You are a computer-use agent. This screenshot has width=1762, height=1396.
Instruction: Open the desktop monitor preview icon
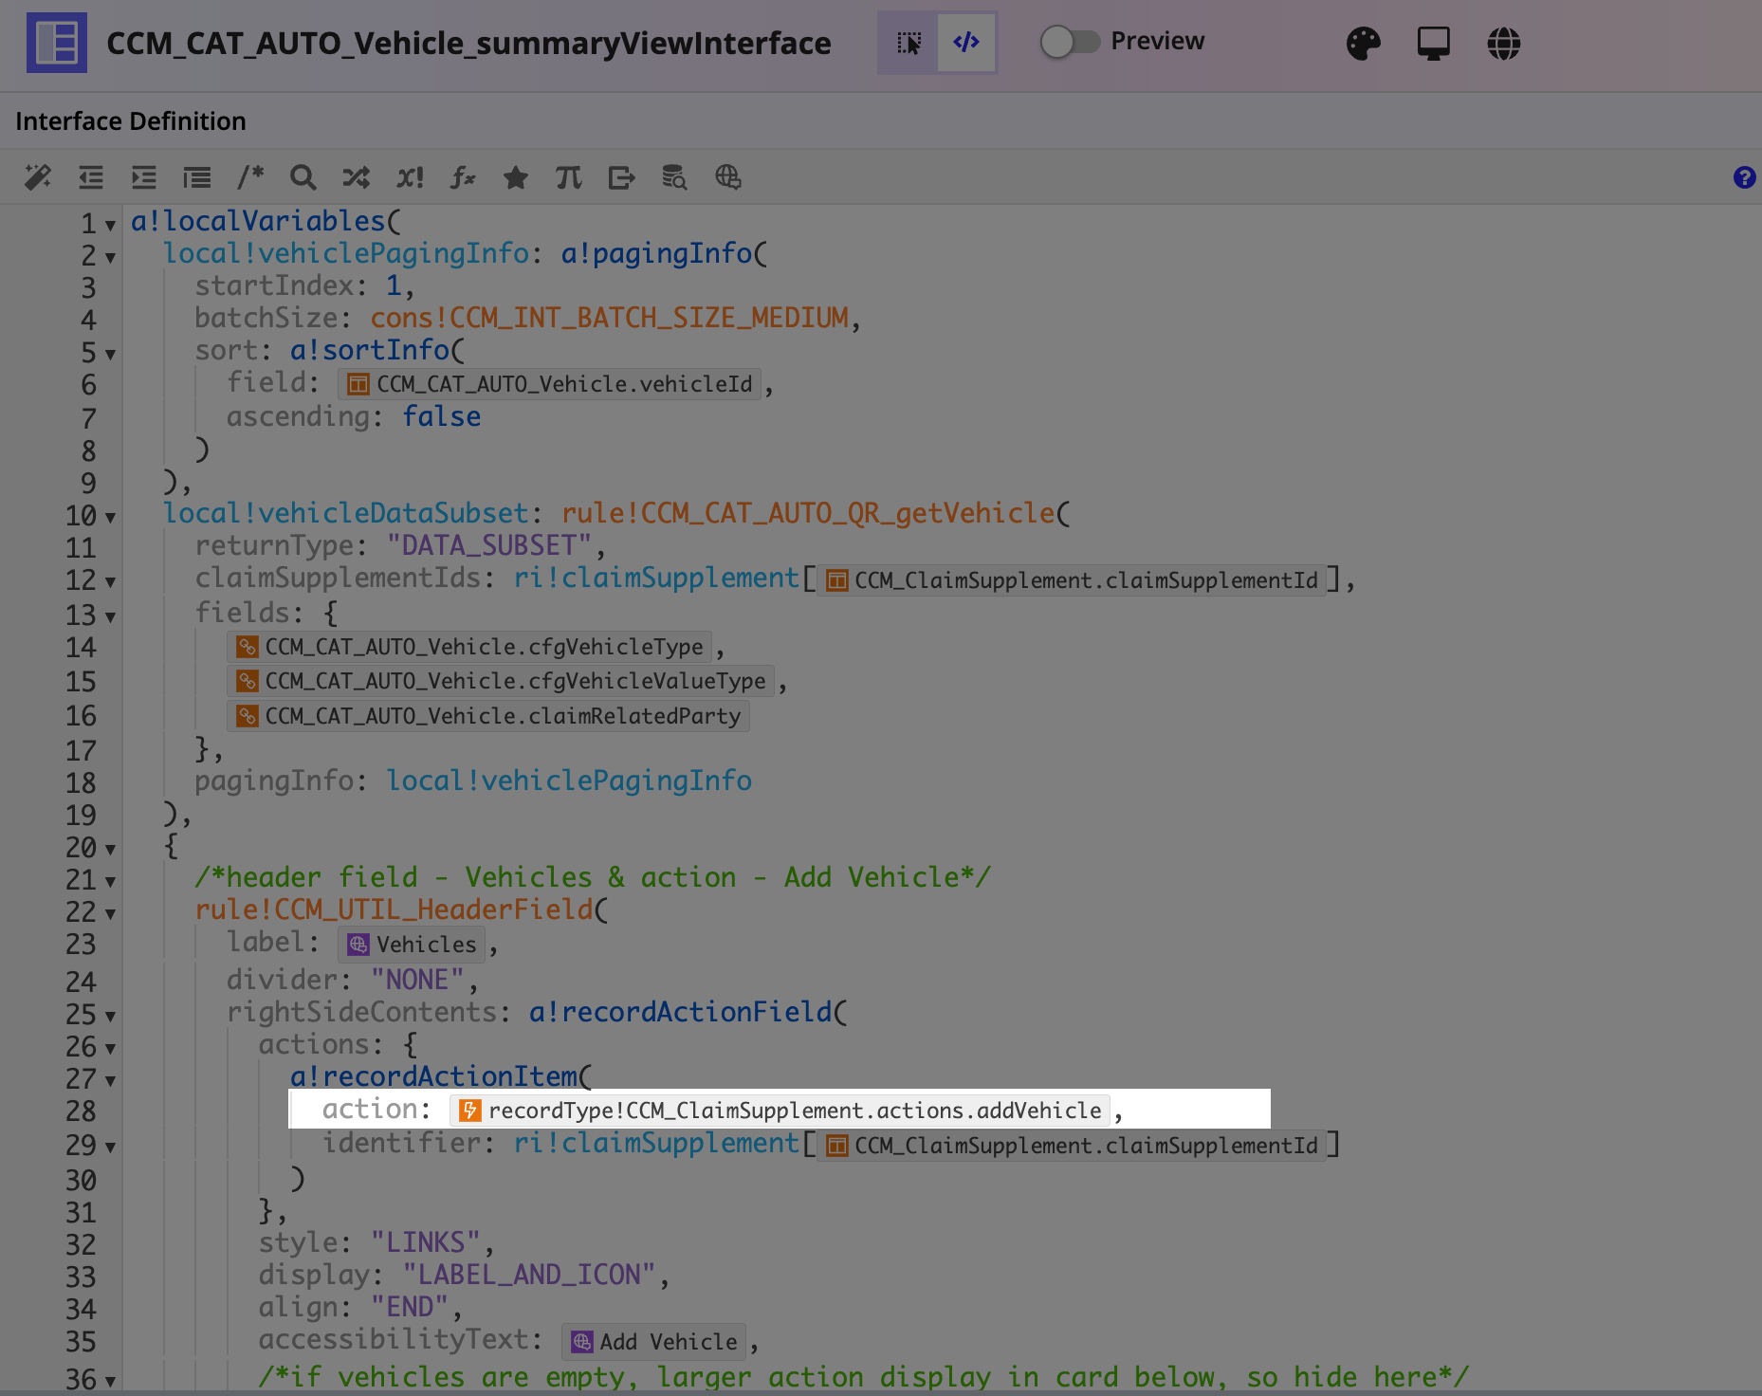pos(1434,43)
